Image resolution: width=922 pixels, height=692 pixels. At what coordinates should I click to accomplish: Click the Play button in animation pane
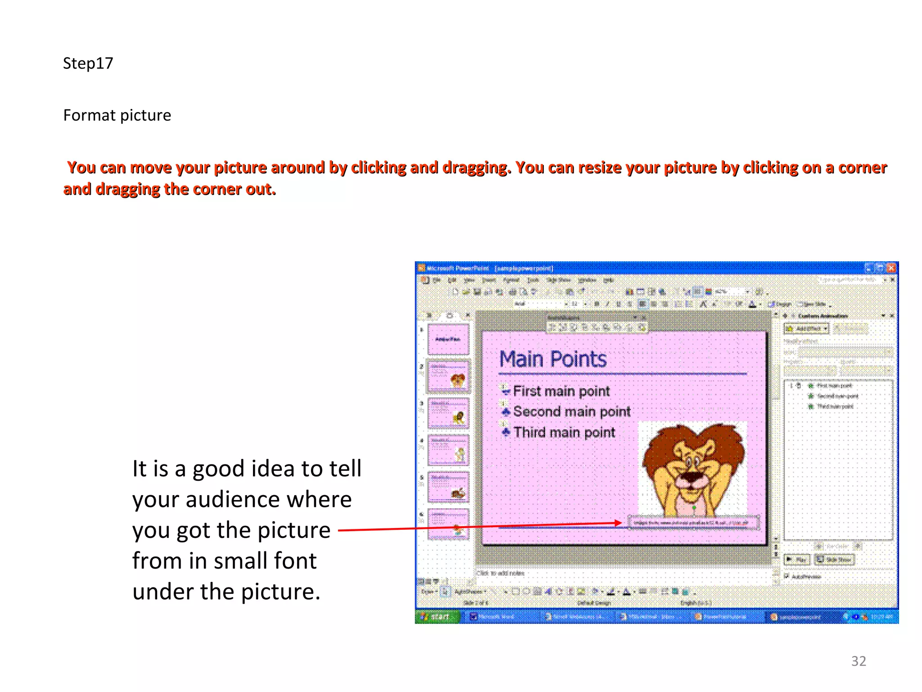(797, 560)
